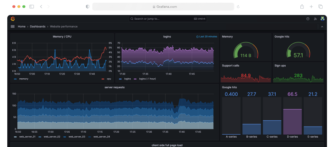Open the Memory gauge panel title menu
The image size is (335, 147).
227,37
